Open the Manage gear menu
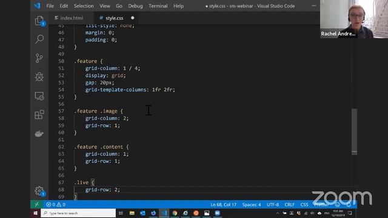 coord(39,191)
